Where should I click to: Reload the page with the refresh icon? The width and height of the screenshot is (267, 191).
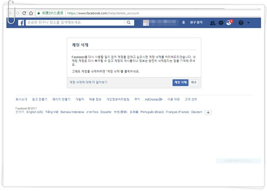click(x=24, y=13)
